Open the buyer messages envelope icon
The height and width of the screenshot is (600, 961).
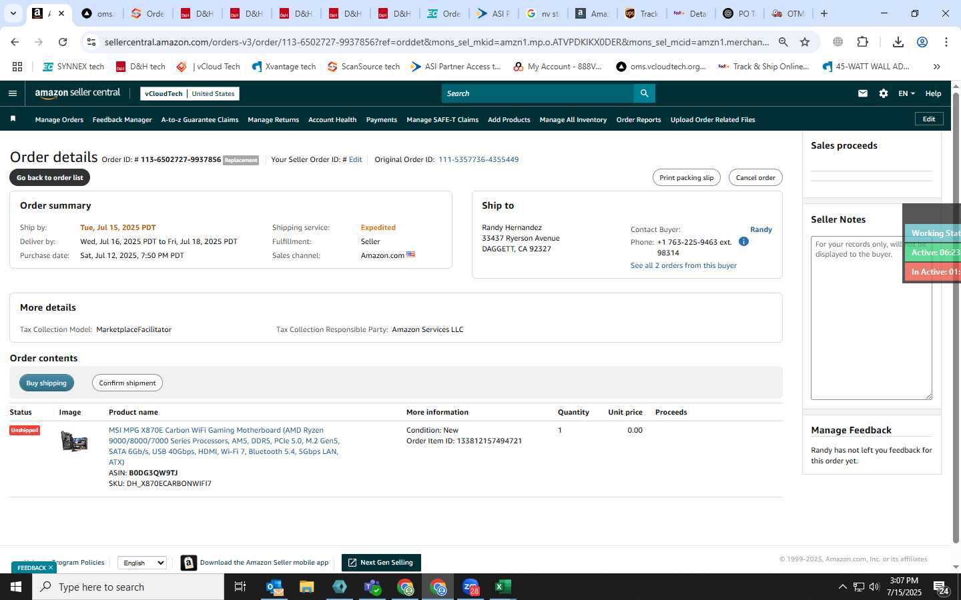click(863, 93)
